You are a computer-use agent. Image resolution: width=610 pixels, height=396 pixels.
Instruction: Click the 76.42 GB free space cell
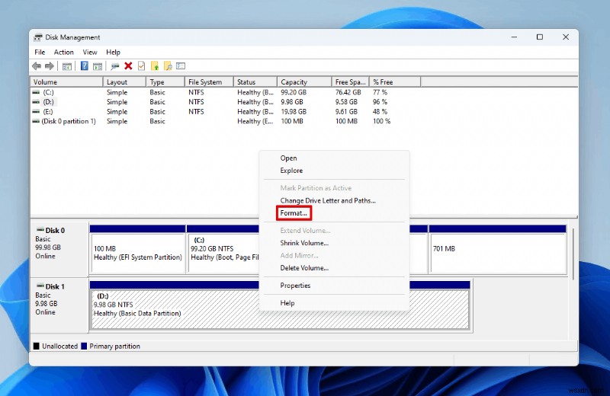point(348,92)
